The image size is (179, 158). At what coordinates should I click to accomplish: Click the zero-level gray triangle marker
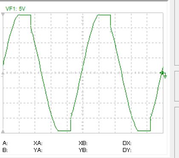[3, 73]
